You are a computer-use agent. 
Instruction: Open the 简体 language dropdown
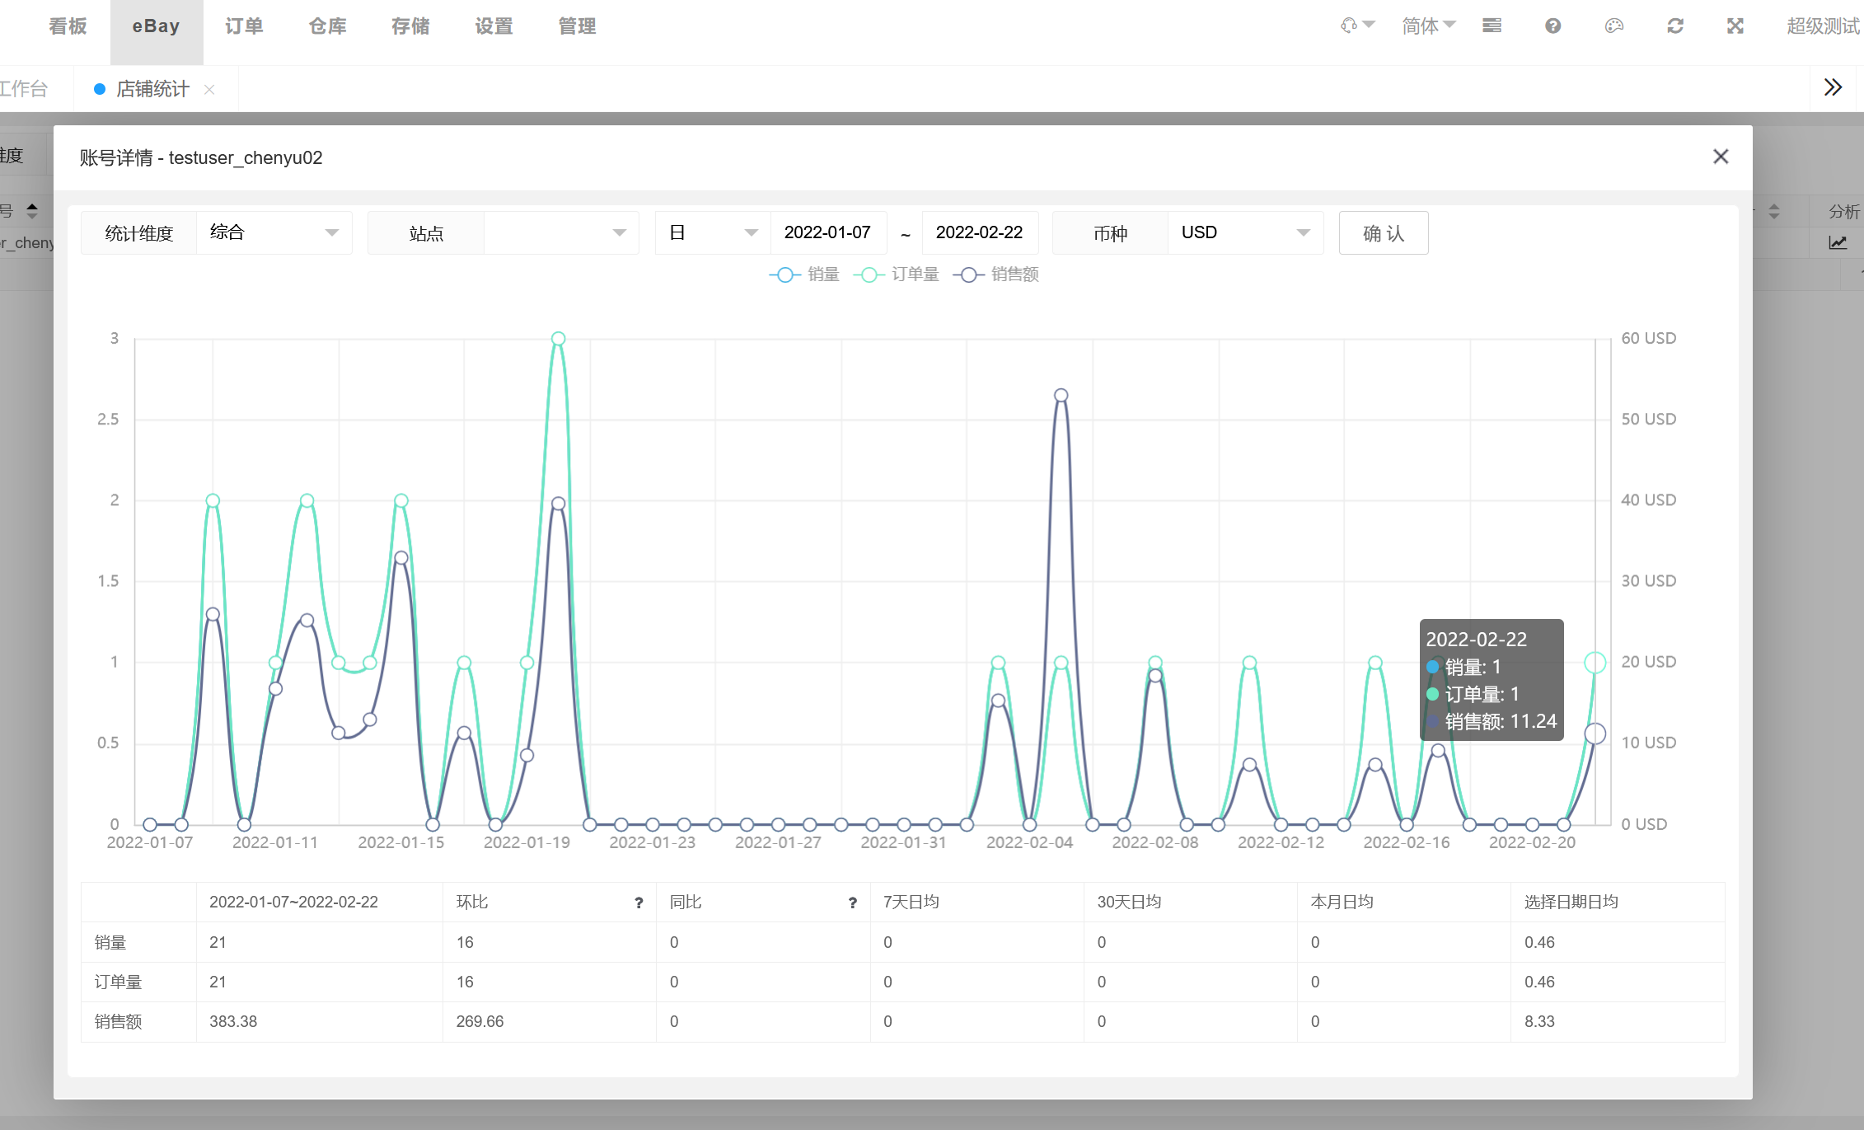[x=1429, y=26]
